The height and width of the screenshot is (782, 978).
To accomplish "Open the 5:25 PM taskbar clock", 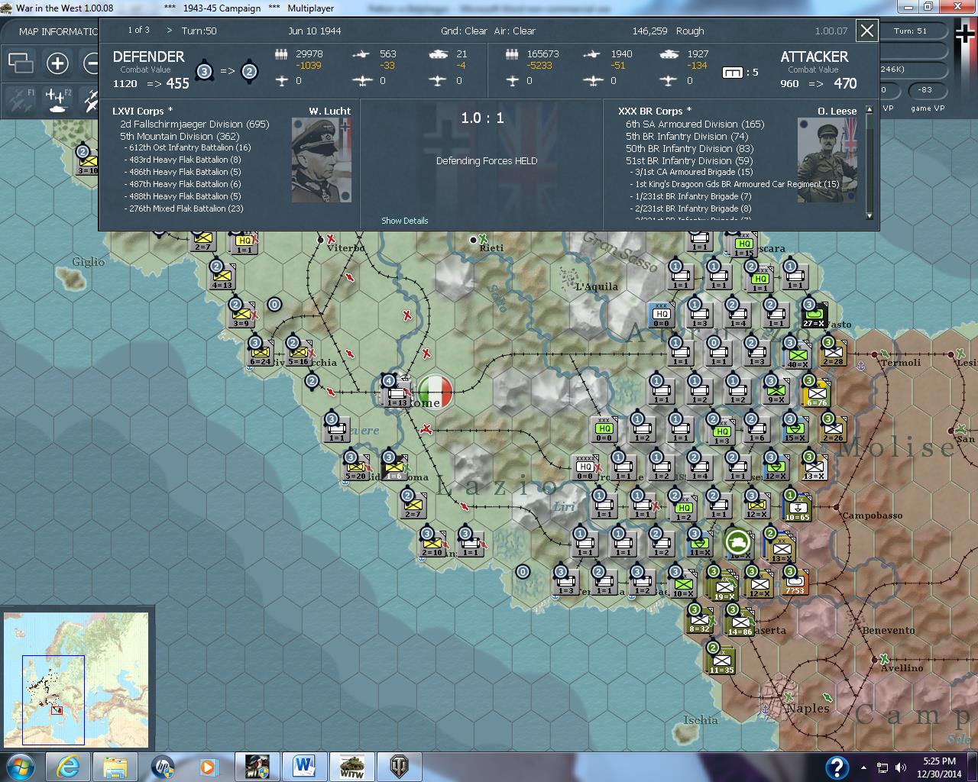I will tap(939, 767).
